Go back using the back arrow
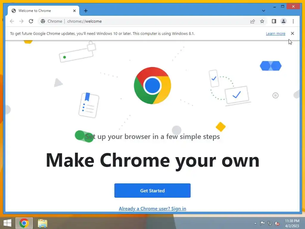The width and height of the screenshot is (305, 229). (12, 21)
